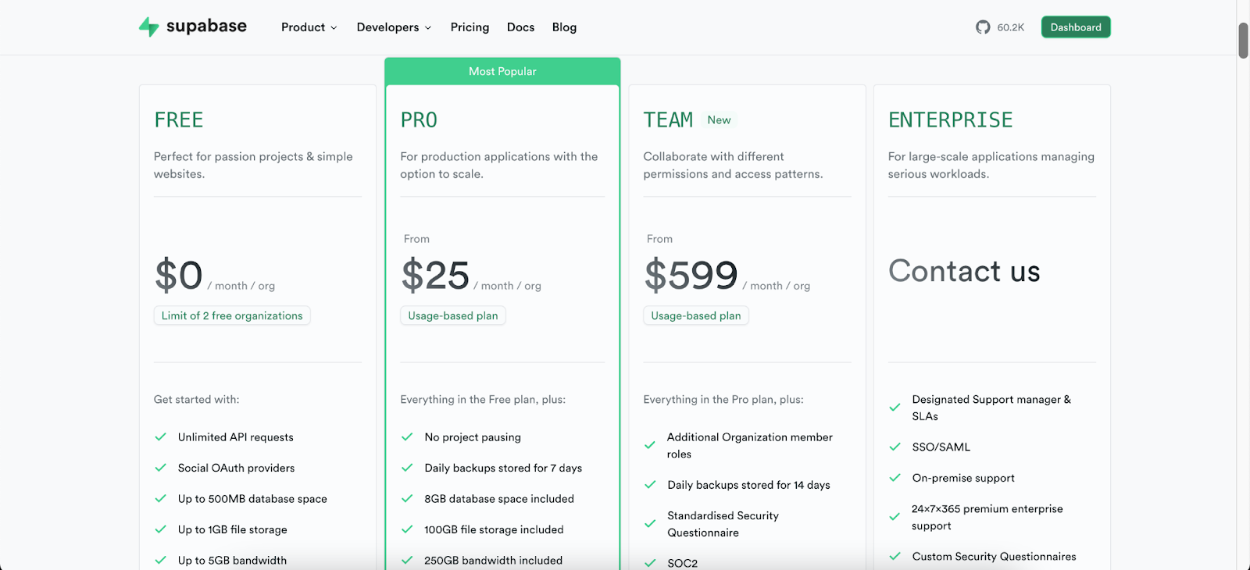Click checkmark icon beside Social OAuth providers
Image resolution: width=1250 pixels, height=570 pixels.
pos(161,468)
